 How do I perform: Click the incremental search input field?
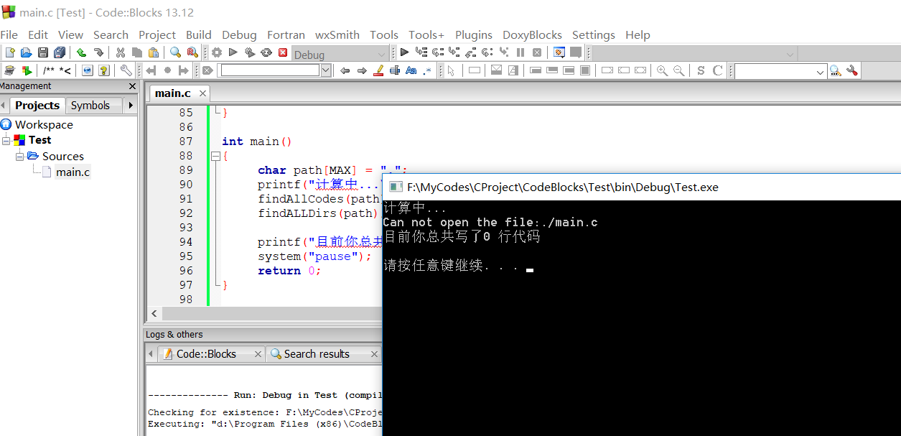point(269,70)
